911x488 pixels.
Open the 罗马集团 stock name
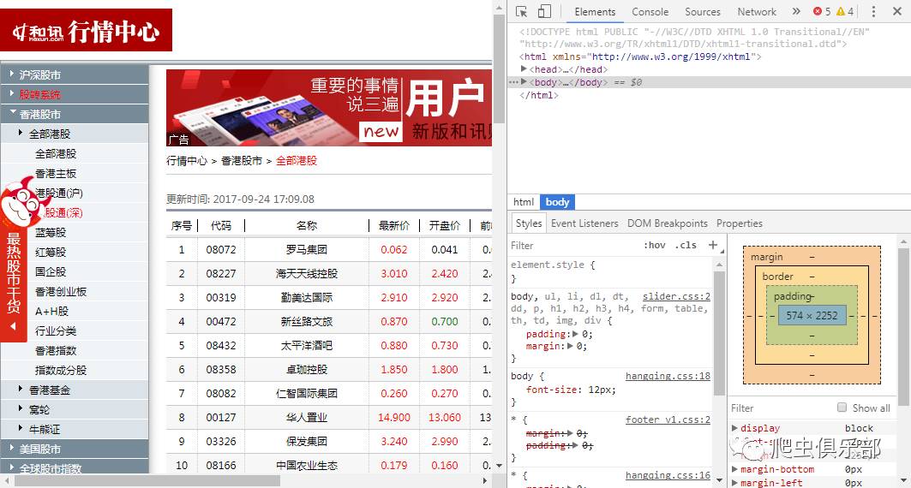[306, 249]
